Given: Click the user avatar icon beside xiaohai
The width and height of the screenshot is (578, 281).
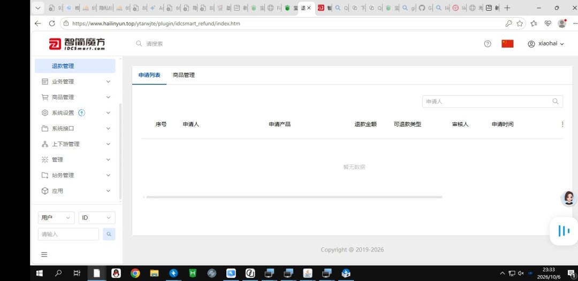Looking at the screenshot, I should pos(531,44).
